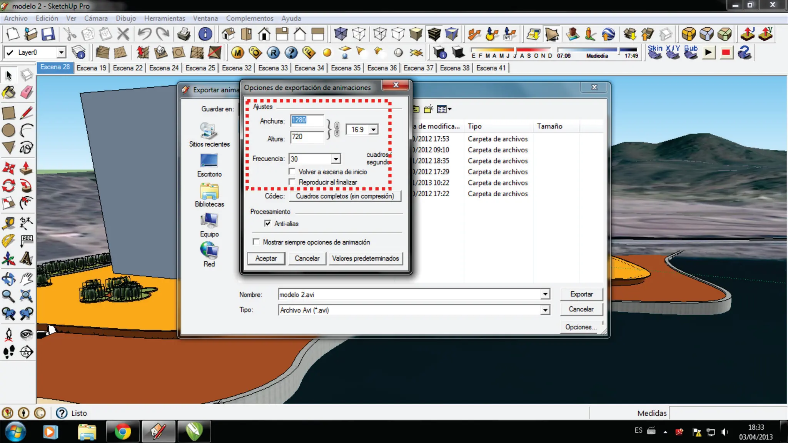Viewport: 788px width, 443px height.
Task: Select the Paint Bucket tool
Action: pyautogui.click(x=8, y=92)
